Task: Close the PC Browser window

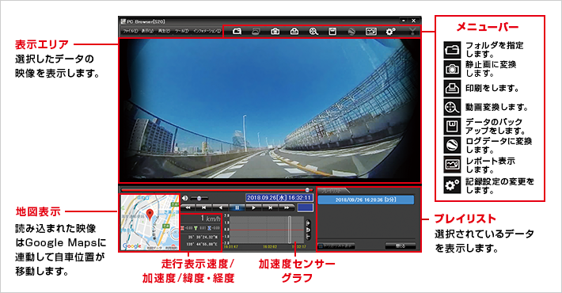Action: click(414, 21)
